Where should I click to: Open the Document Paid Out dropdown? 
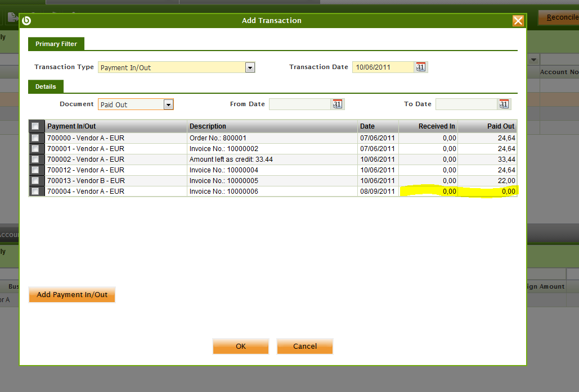pos(168,104)
